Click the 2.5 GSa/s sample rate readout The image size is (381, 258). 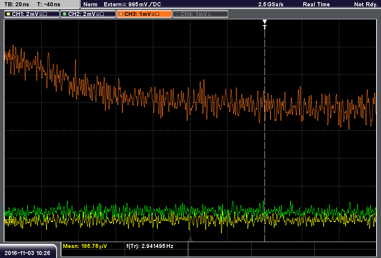pos(271,4)
